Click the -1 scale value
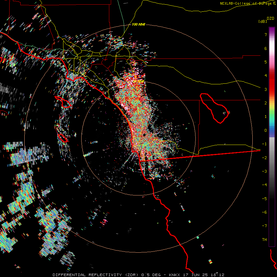Viewport: 277px width, 277px height. click(264, 144)
